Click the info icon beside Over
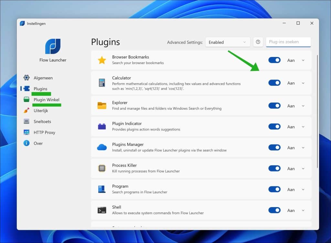331x243 pixels. tap(27, 143)
